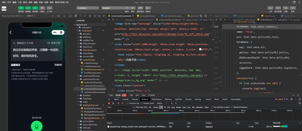This screenshot has height=131, width=302.
Task: Open the Online throttling dropdown
Action: (162, 103)
